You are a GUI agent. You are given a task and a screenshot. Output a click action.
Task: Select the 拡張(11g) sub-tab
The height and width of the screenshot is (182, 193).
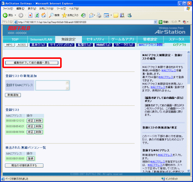tap(85, 45)
